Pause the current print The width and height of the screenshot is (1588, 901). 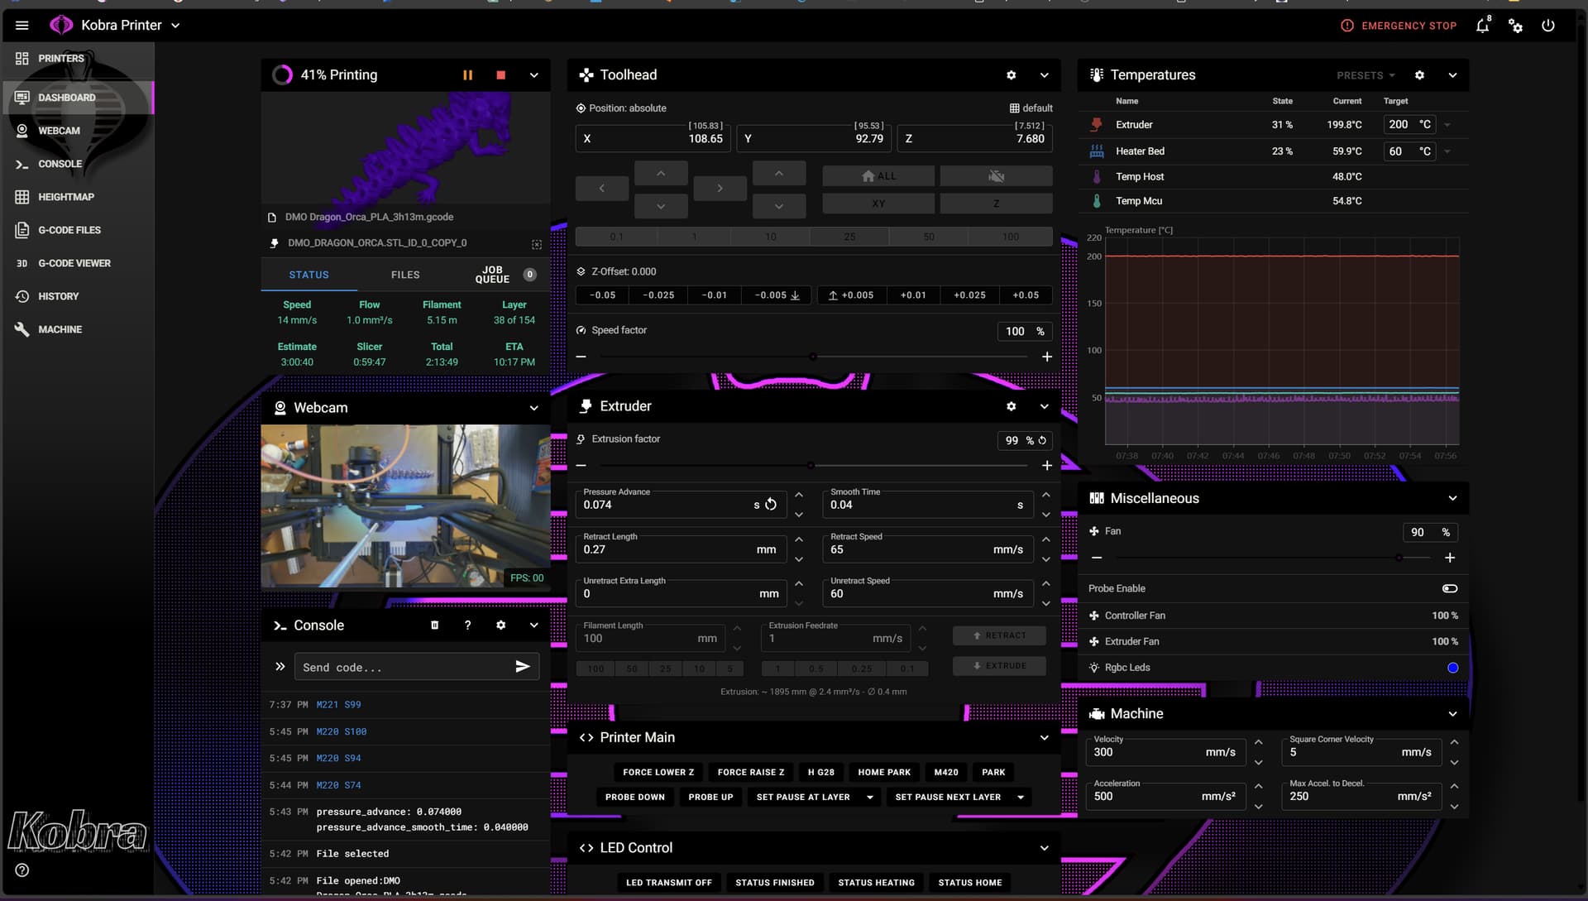point(467,75)
